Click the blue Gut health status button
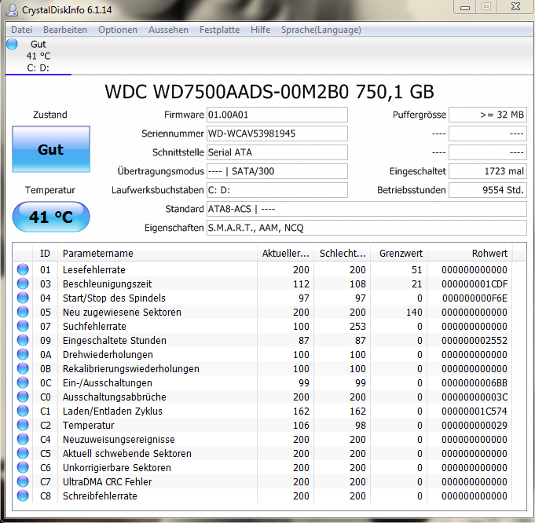This screenshot has width=535, height=523. coord(51,149)
